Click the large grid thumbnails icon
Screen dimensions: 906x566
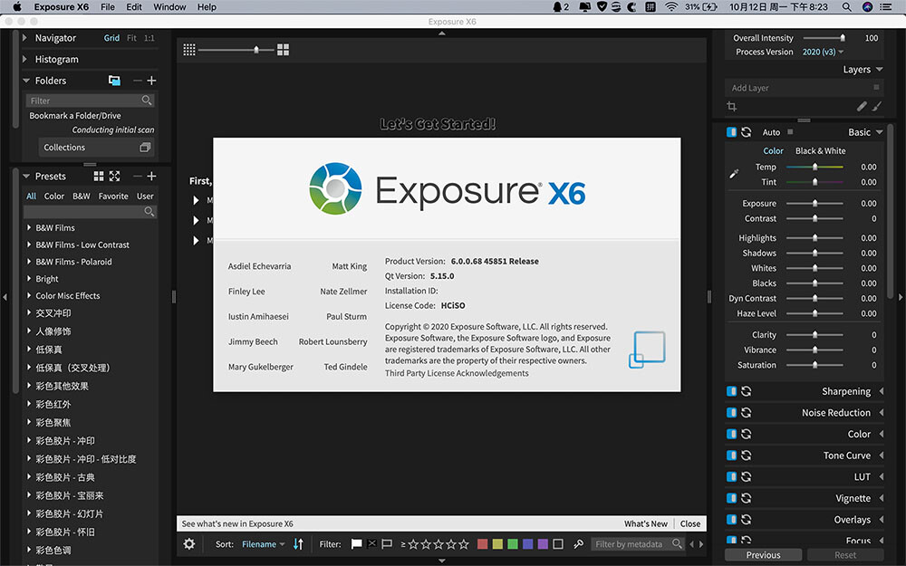coord(283,50)
